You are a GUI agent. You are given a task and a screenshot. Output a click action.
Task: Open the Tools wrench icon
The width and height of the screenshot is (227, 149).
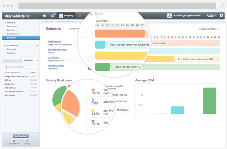coord(27,141)
